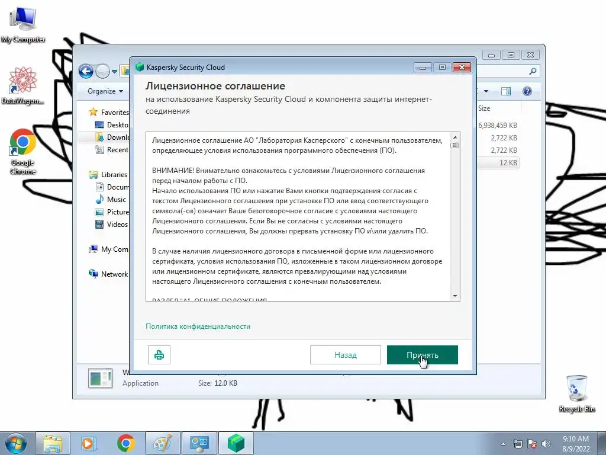
Task: Open the clock showing 9:10 AM
Action: pos(575,444)
